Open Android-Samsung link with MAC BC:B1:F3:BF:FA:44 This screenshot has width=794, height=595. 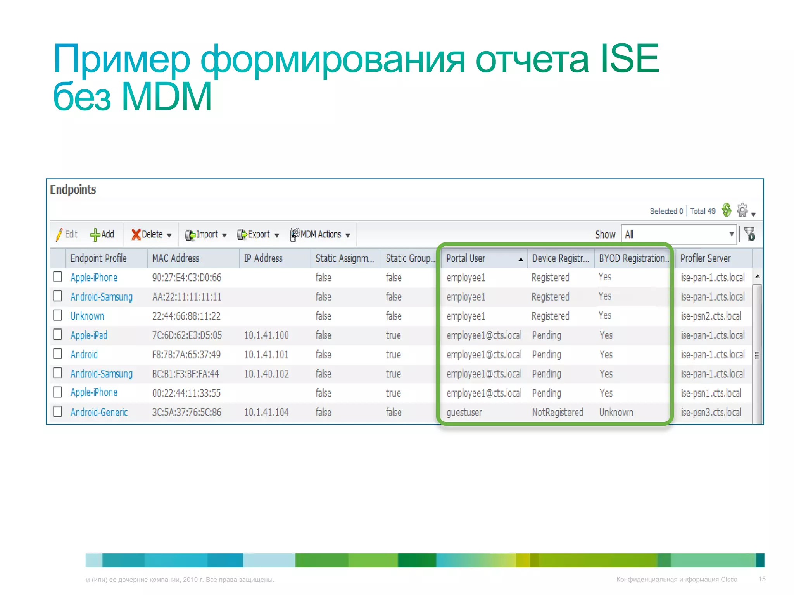pyautogui.click(x=101, y=374)
